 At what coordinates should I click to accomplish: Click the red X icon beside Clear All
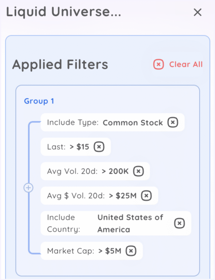158,64
